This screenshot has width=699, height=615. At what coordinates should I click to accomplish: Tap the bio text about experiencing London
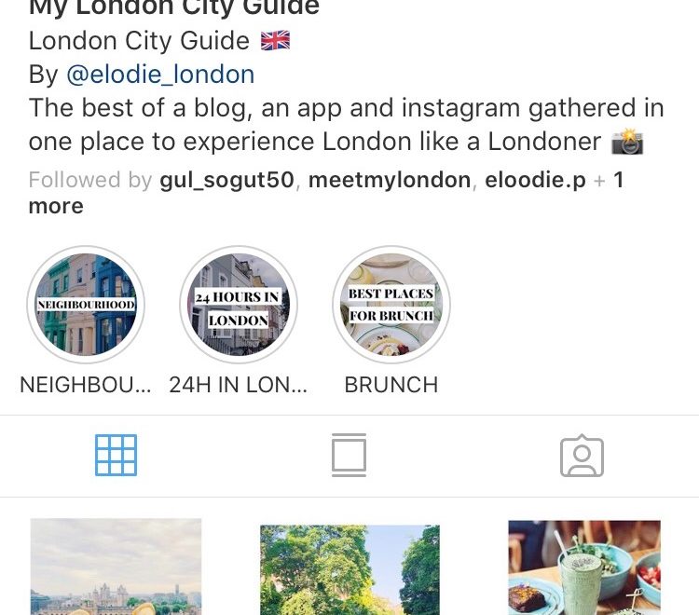[347, 125]
